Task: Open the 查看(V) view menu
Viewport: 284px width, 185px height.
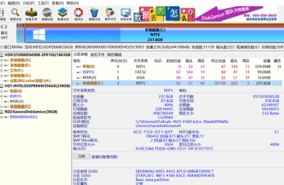Action: [57, 3]
